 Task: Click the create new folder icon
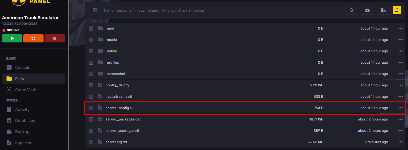(367, 10)
